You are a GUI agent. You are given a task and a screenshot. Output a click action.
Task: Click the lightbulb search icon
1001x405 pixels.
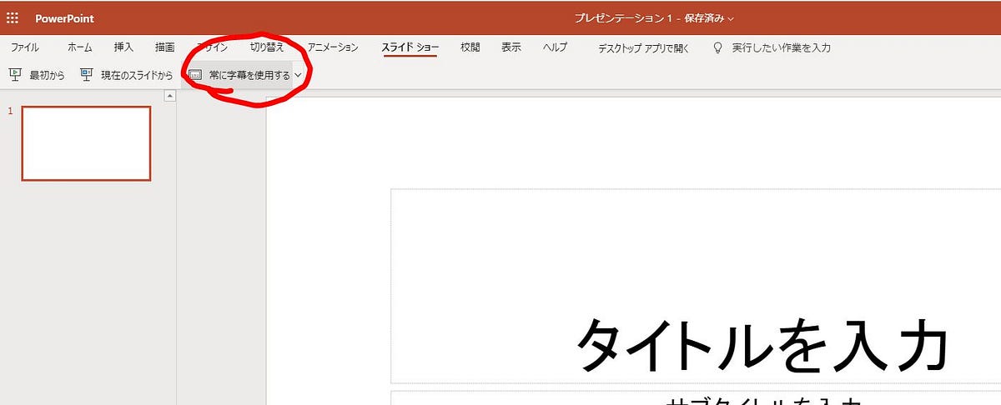pyautogui.click(x=717, y=48)
